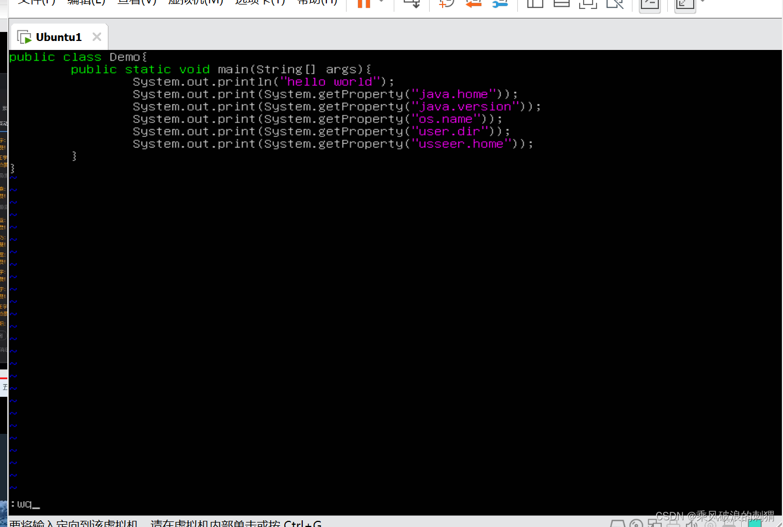This screenshot has height=527, width=783.
Task: Select the Ubuntu1 tab
Action: point(60,36)
